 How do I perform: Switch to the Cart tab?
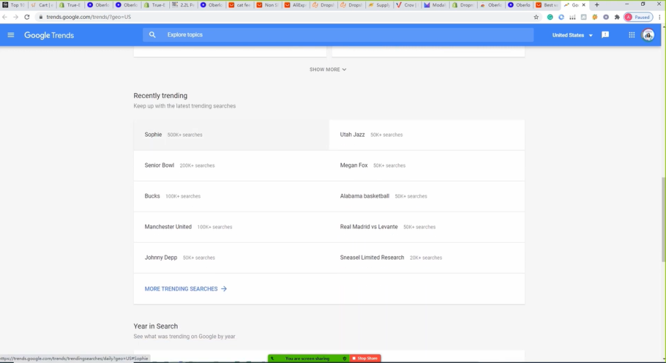coord(42,5)
